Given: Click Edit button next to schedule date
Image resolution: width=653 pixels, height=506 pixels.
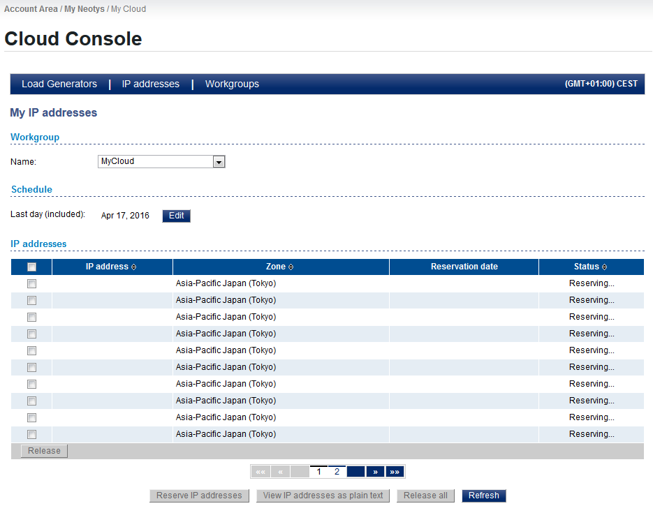Looking at the screenshot, I should (176, 216).
